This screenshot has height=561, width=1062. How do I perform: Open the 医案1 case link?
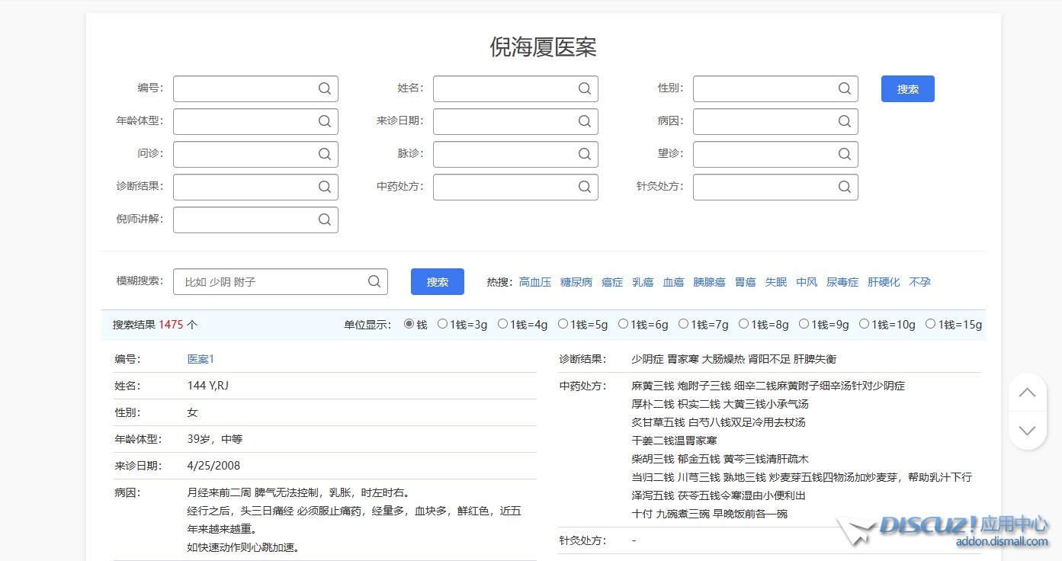[201, 359]
